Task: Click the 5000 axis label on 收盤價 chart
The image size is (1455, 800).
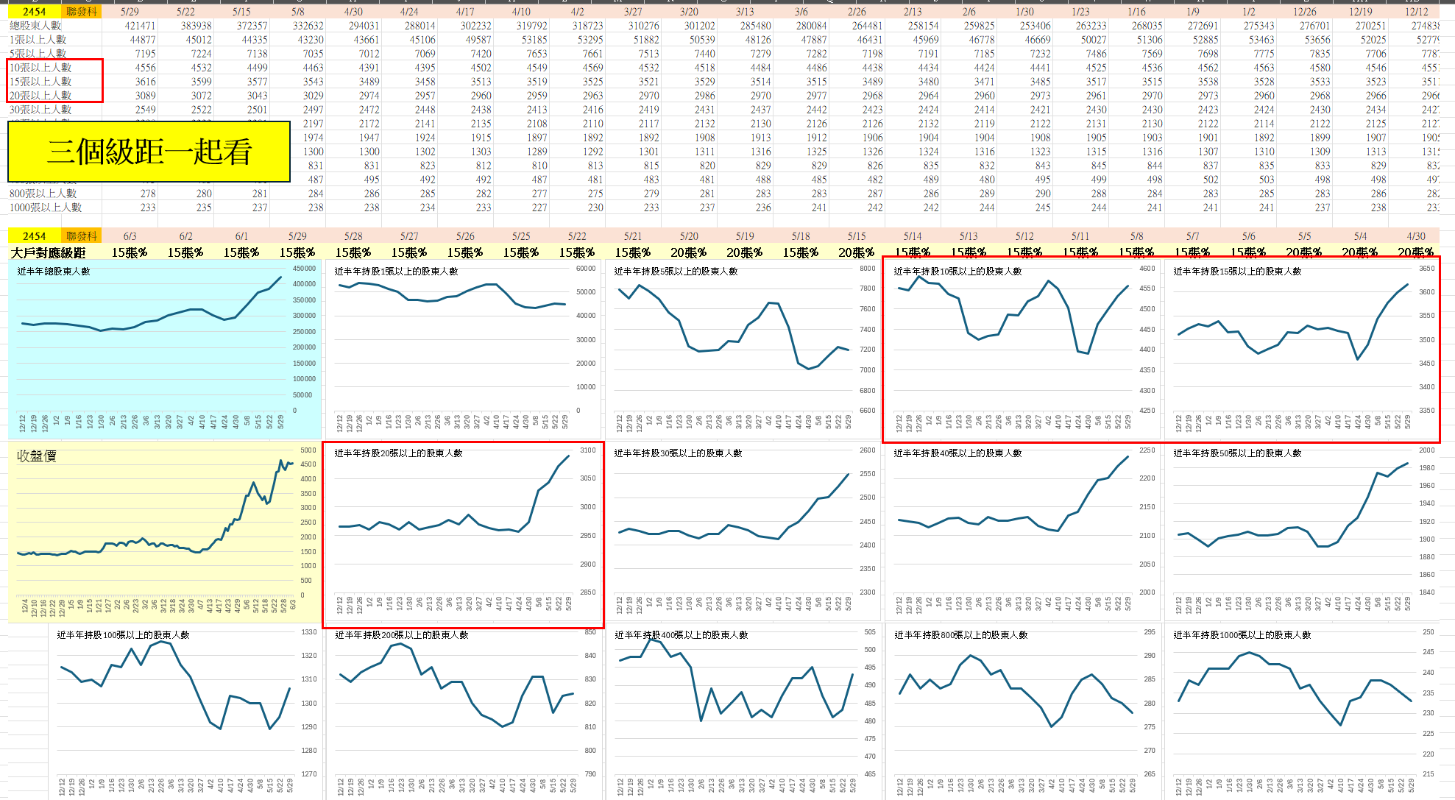Action: coord(308,450)
